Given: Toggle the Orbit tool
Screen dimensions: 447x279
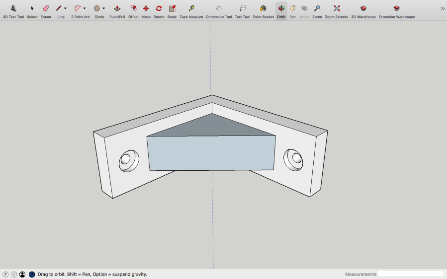Looking at the screenshot, I should 281,8.
